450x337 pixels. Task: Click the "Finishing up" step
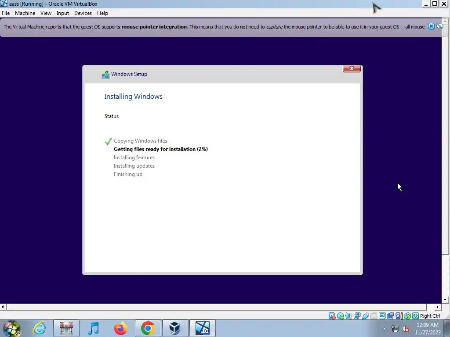point(128,174)
